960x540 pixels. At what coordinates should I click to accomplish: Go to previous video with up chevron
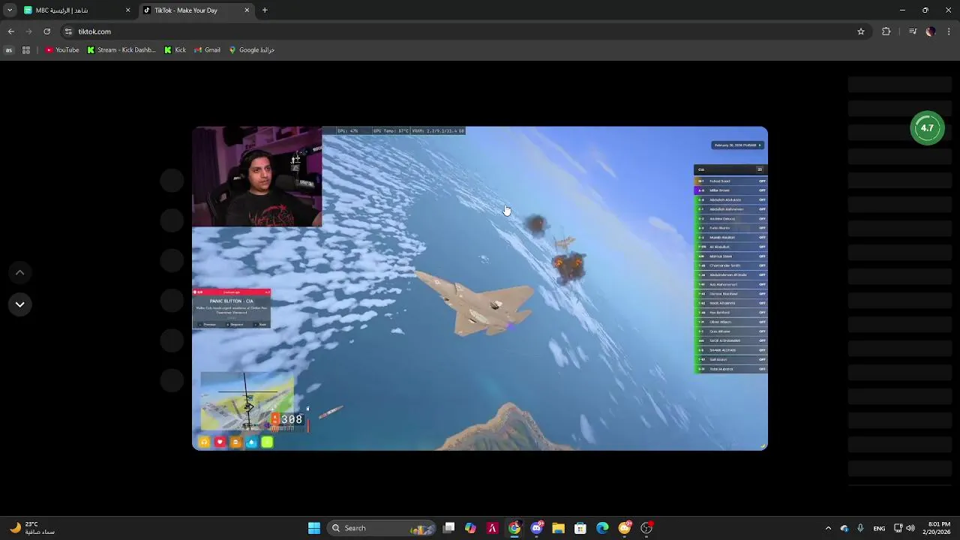(x=20, y=272)
